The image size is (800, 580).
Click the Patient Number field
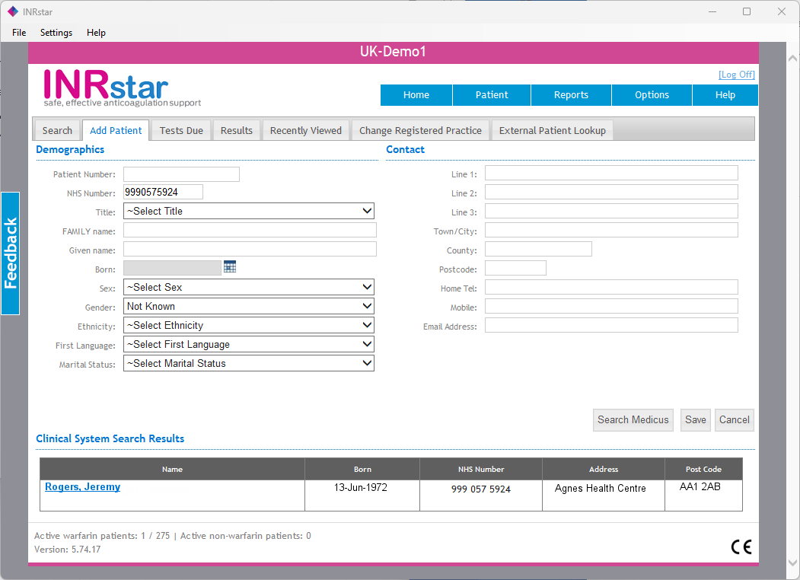coord(181,174)
